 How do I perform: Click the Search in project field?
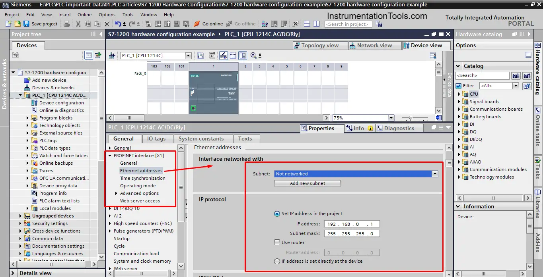348,24
